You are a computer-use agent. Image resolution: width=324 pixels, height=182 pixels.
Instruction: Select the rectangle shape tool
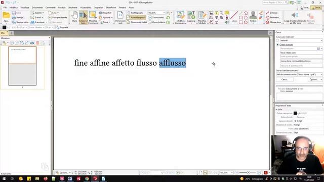(x=241, y=22)
